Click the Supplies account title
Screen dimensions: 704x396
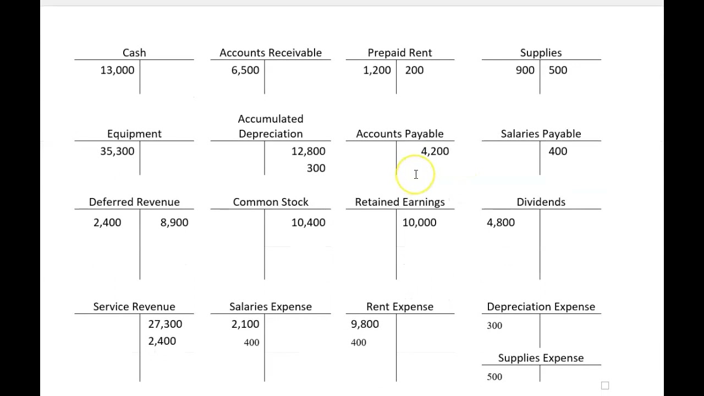click(x=541, y=53)
